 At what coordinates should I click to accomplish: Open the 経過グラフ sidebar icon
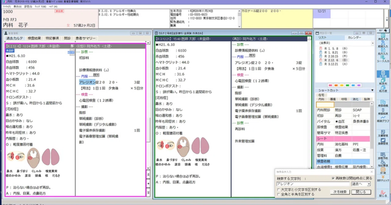(x=383, y=119)
